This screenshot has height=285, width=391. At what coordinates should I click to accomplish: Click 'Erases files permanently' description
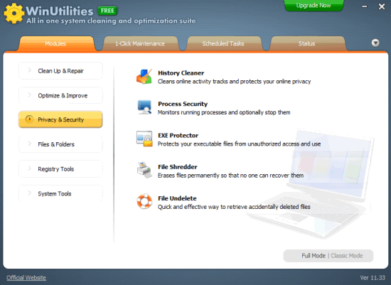tap(230, 176)
